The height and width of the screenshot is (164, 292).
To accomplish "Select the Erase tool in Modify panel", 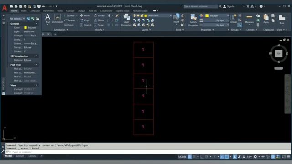I will click(117, 15).
